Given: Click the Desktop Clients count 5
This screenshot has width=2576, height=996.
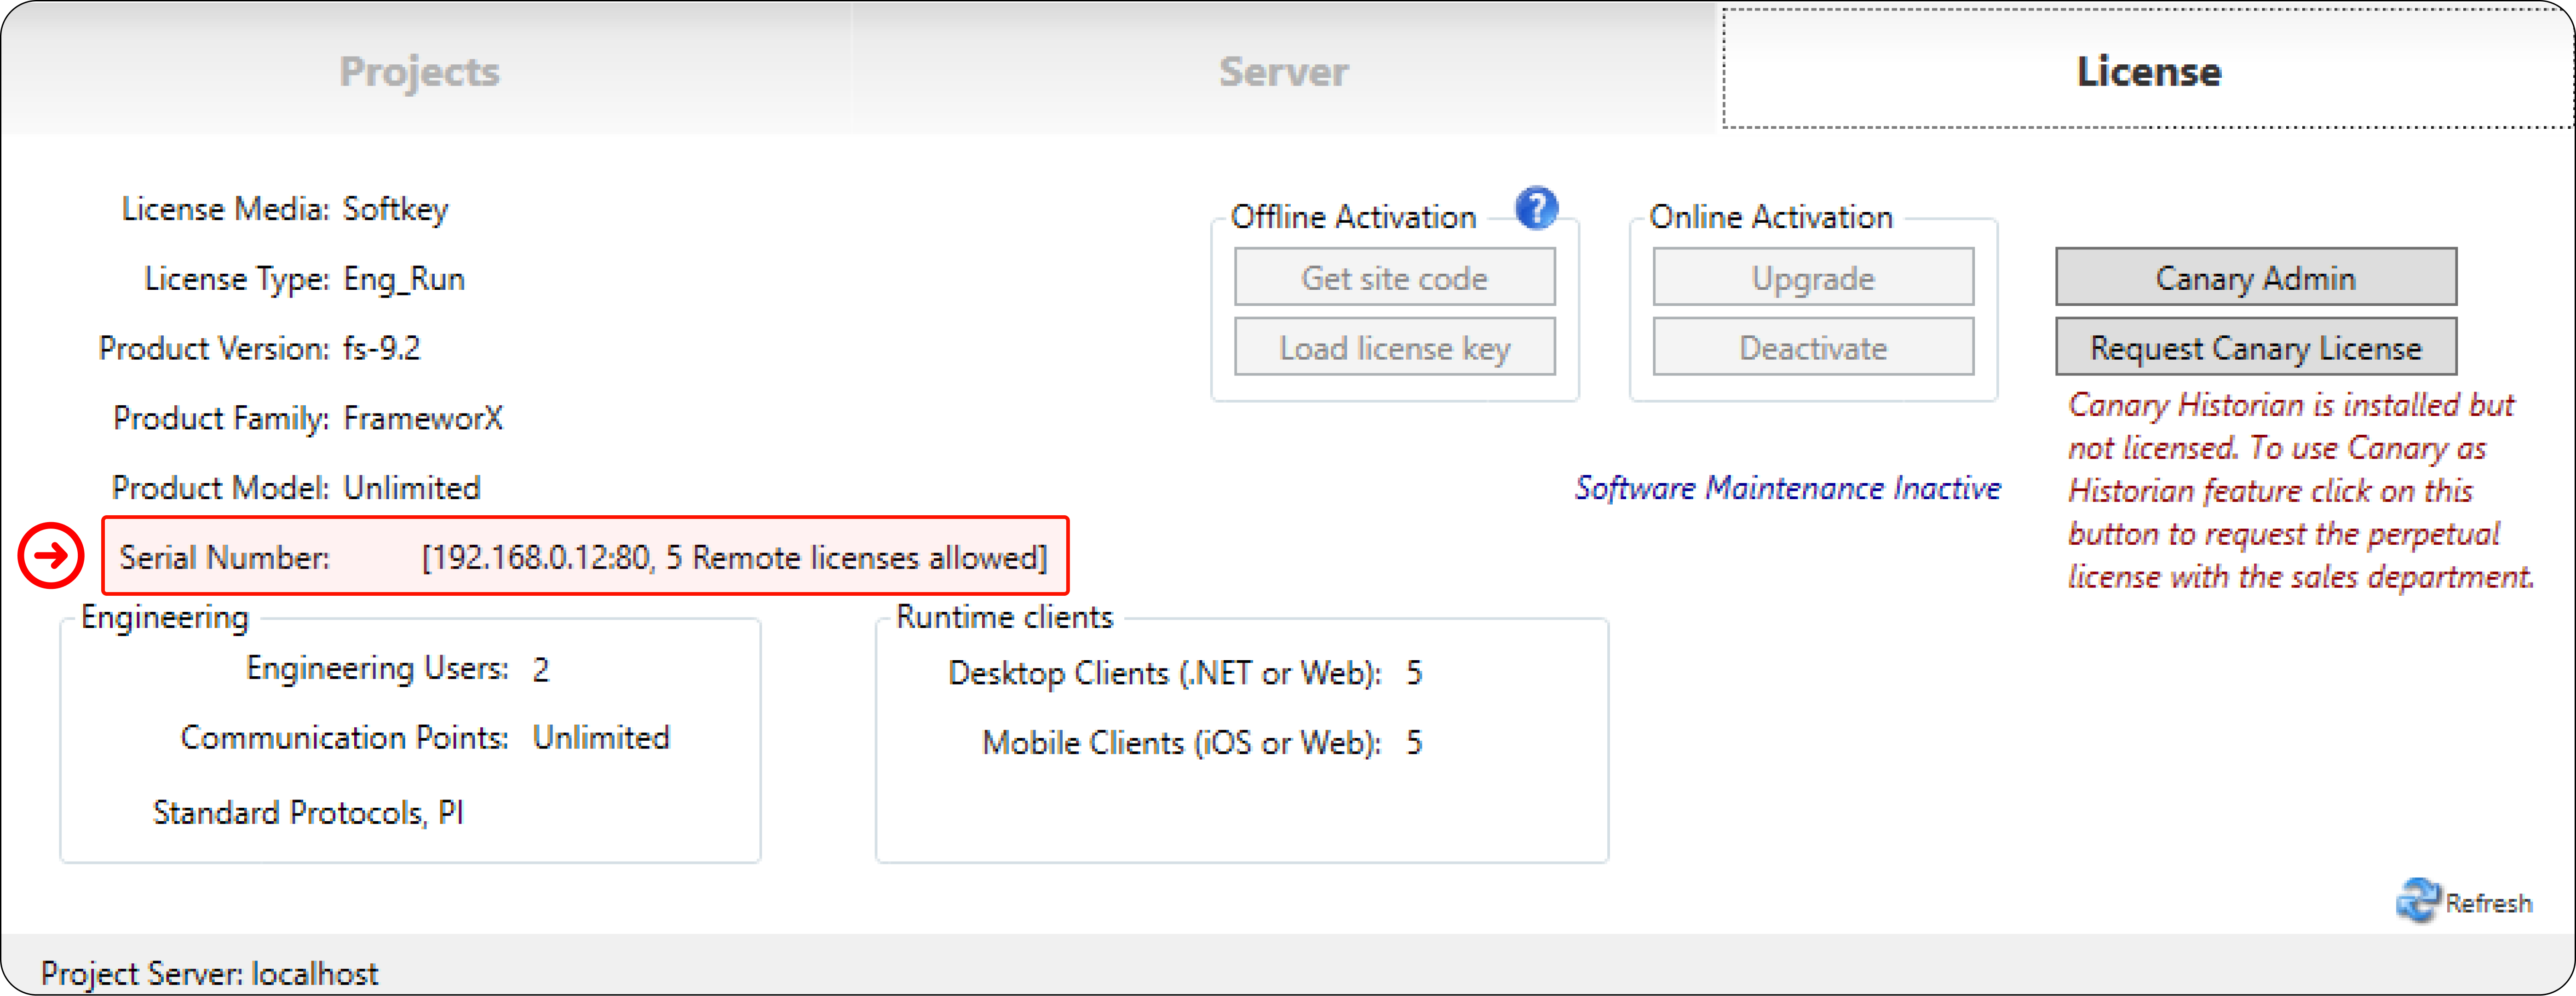Looking at the screenshot, I should (x=1413, y=673).
